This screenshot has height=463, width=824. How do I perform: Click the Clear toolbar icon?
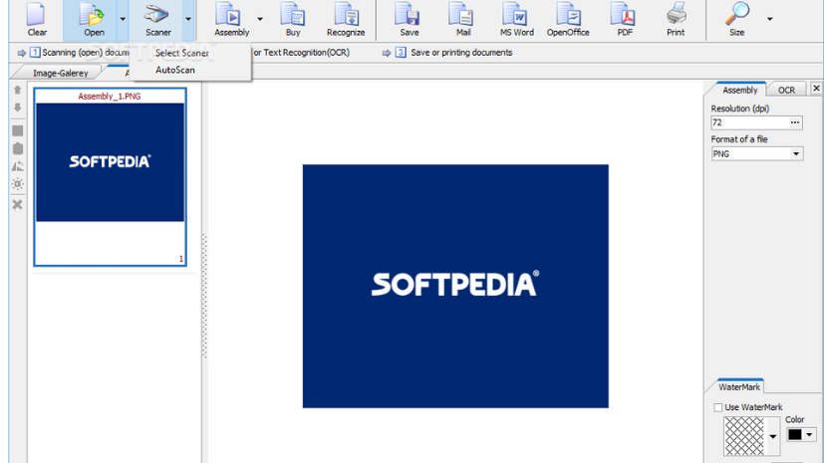pyautogui.click(x=37, y=19)
